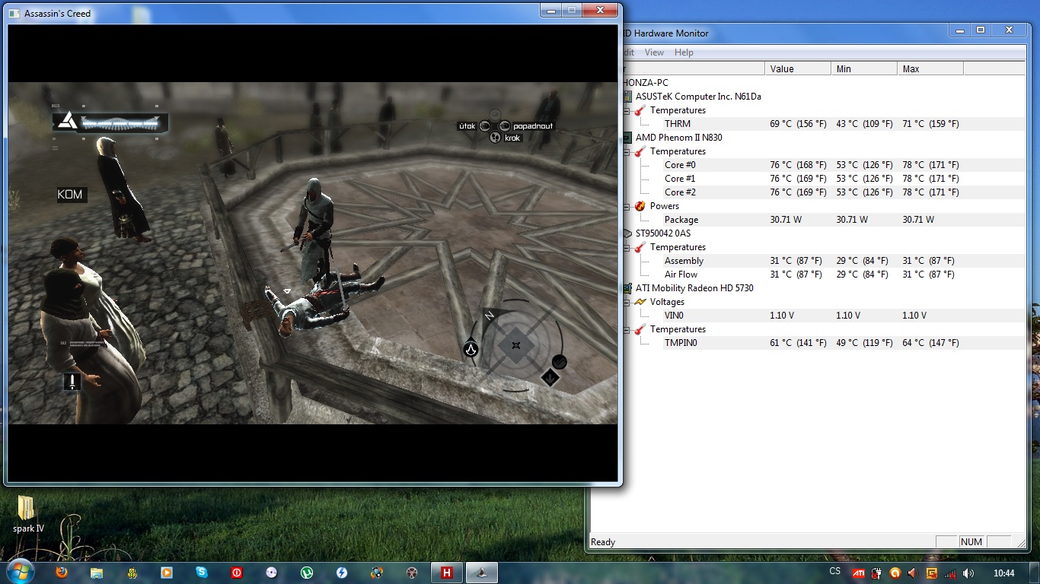Click the Min column header

click(x=864, y=68)
